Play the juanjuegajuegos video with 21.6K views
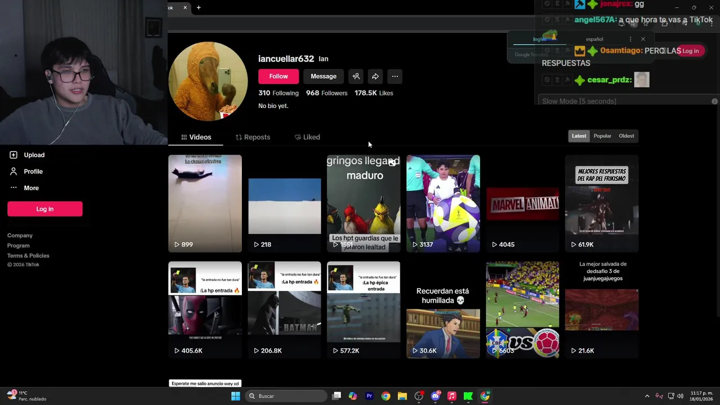Screen dimensions: 720x405 (x=602, y=309)
